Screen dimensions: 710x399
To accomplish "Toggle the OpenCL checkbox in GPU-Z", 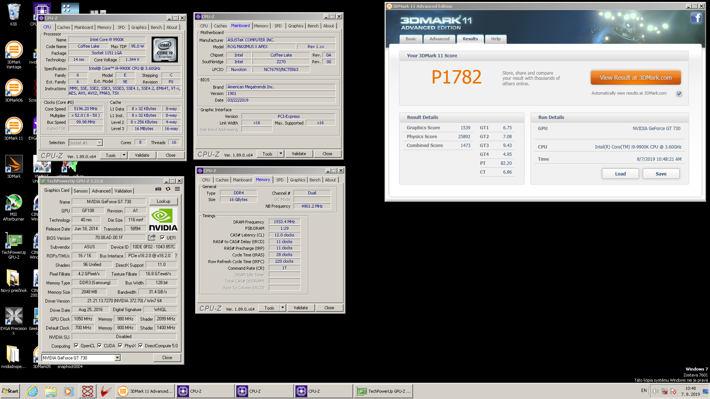I will (x=76, y=346).
